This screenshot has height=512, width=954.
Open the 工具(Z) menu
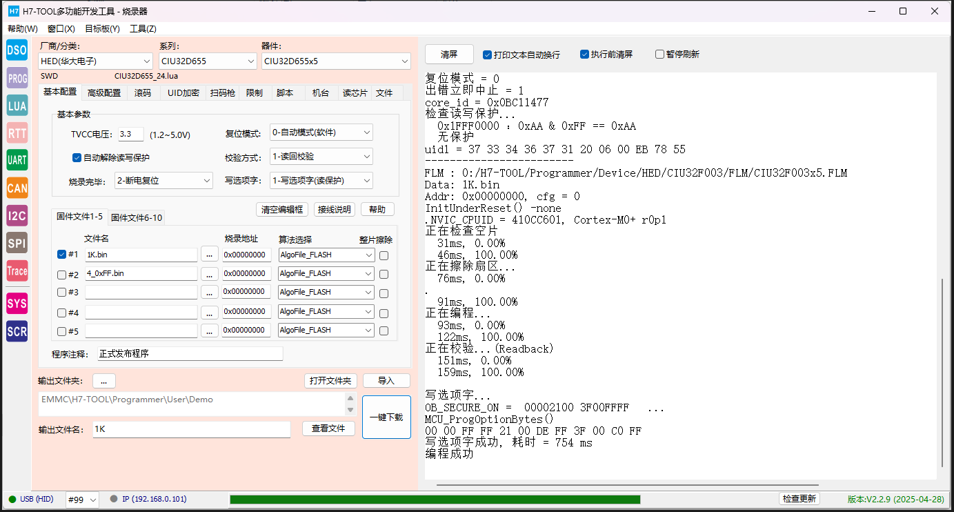143,29
